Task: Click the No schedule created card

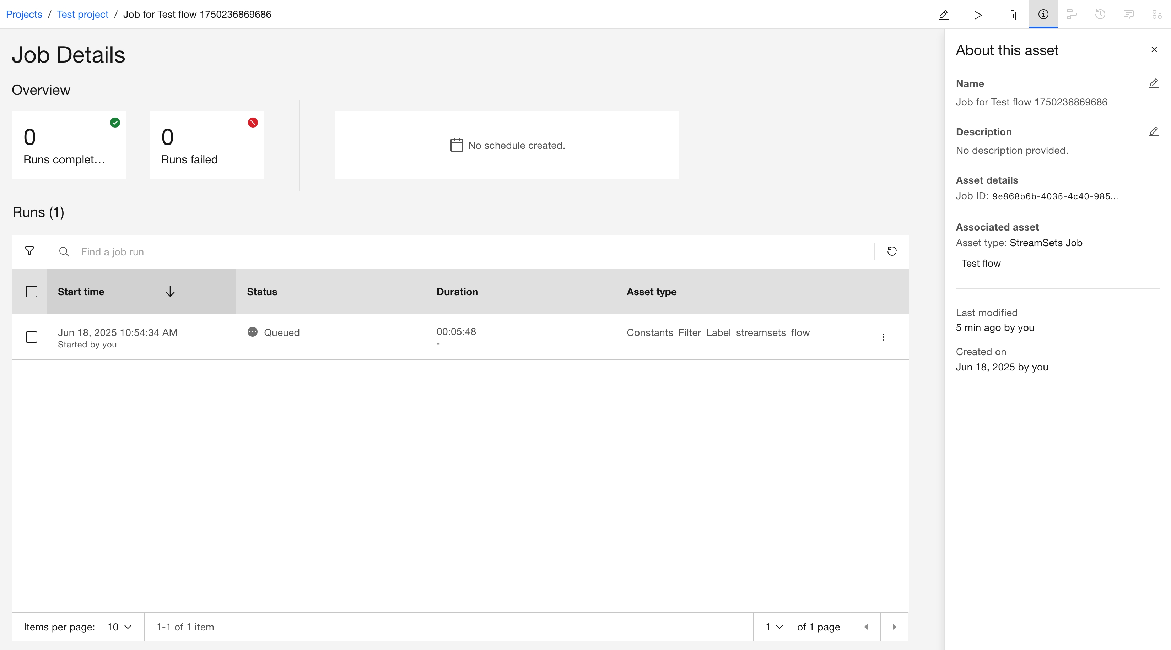Action: pos(507,145)
